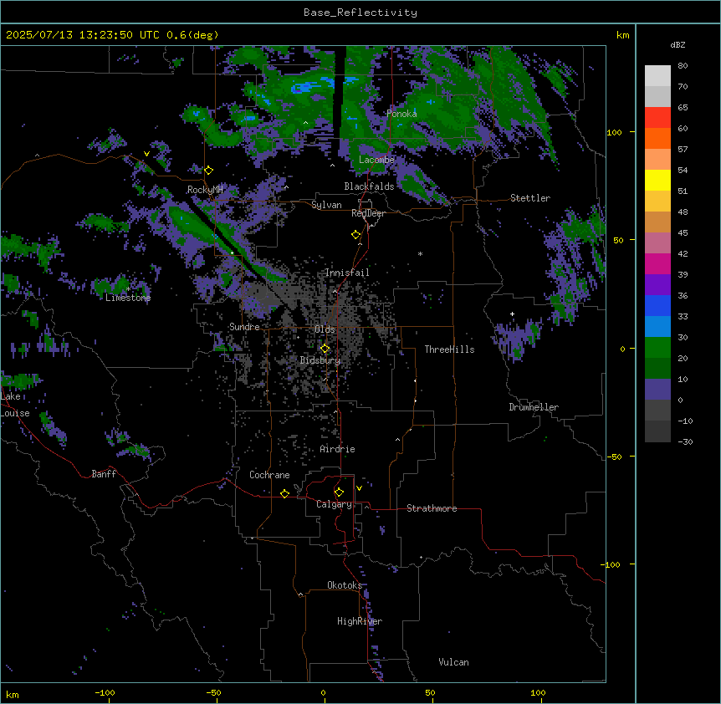Pick the slate-blue swatch between 10 and 0
Image resolution: width=721 pixels, height=704 pixels.
657,390
